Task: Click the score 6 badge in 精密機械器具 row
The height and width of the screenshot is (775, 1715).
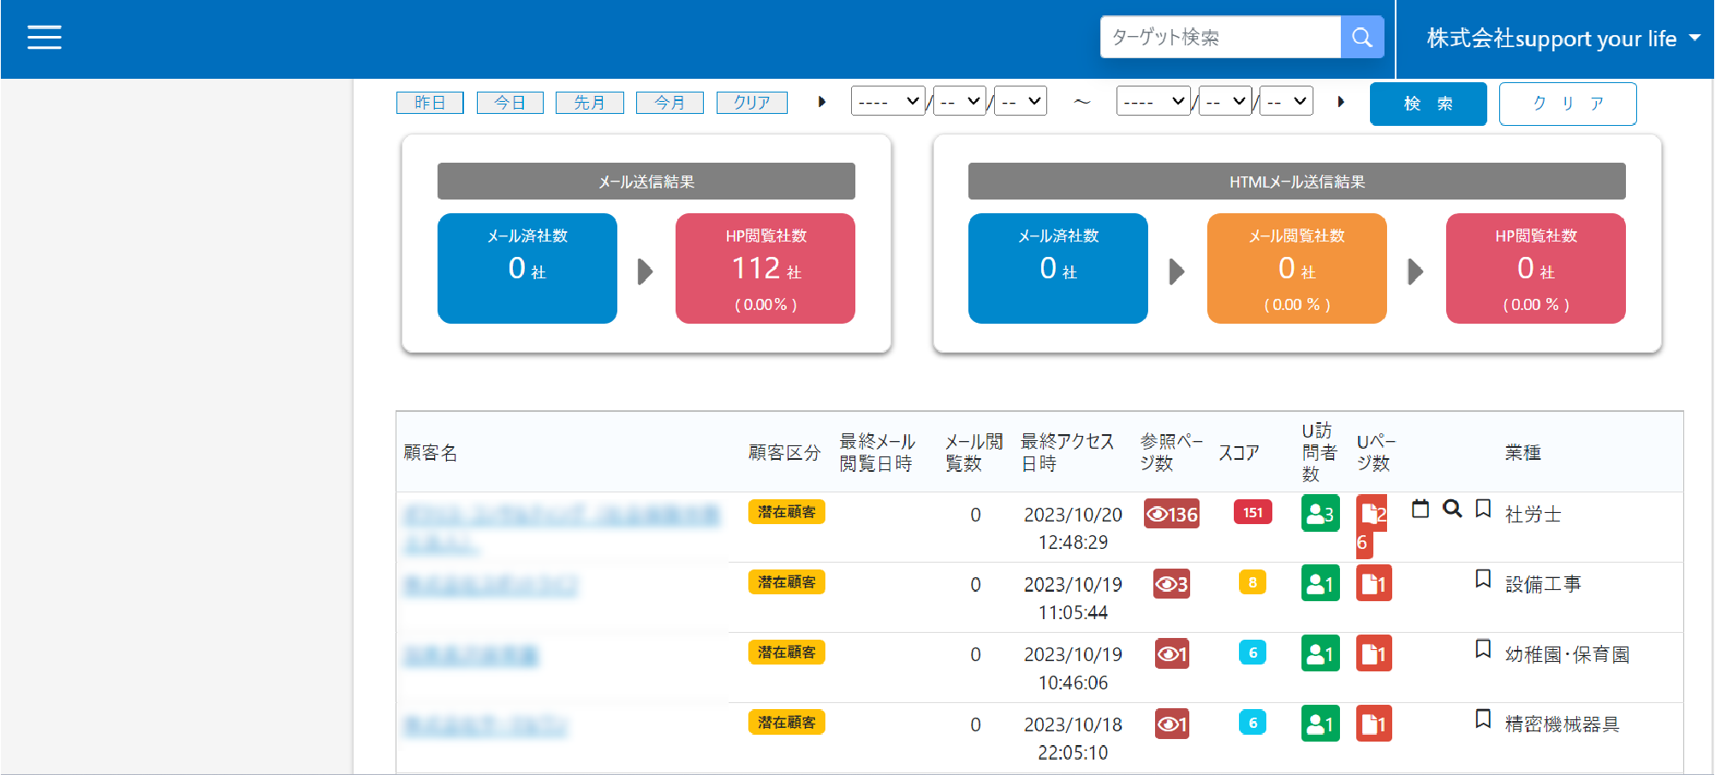Action: 1253,723
